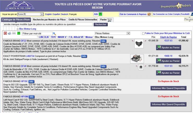The image size is (193, 113).
Task: Open Info badge for FAMOUS BRAND DF48
Action: 103,66
